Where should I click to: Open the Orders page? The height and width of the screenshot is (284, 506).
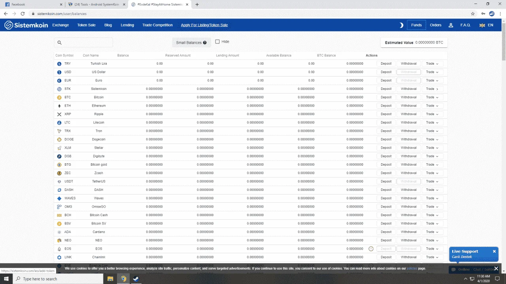click(x=436, y=25)
